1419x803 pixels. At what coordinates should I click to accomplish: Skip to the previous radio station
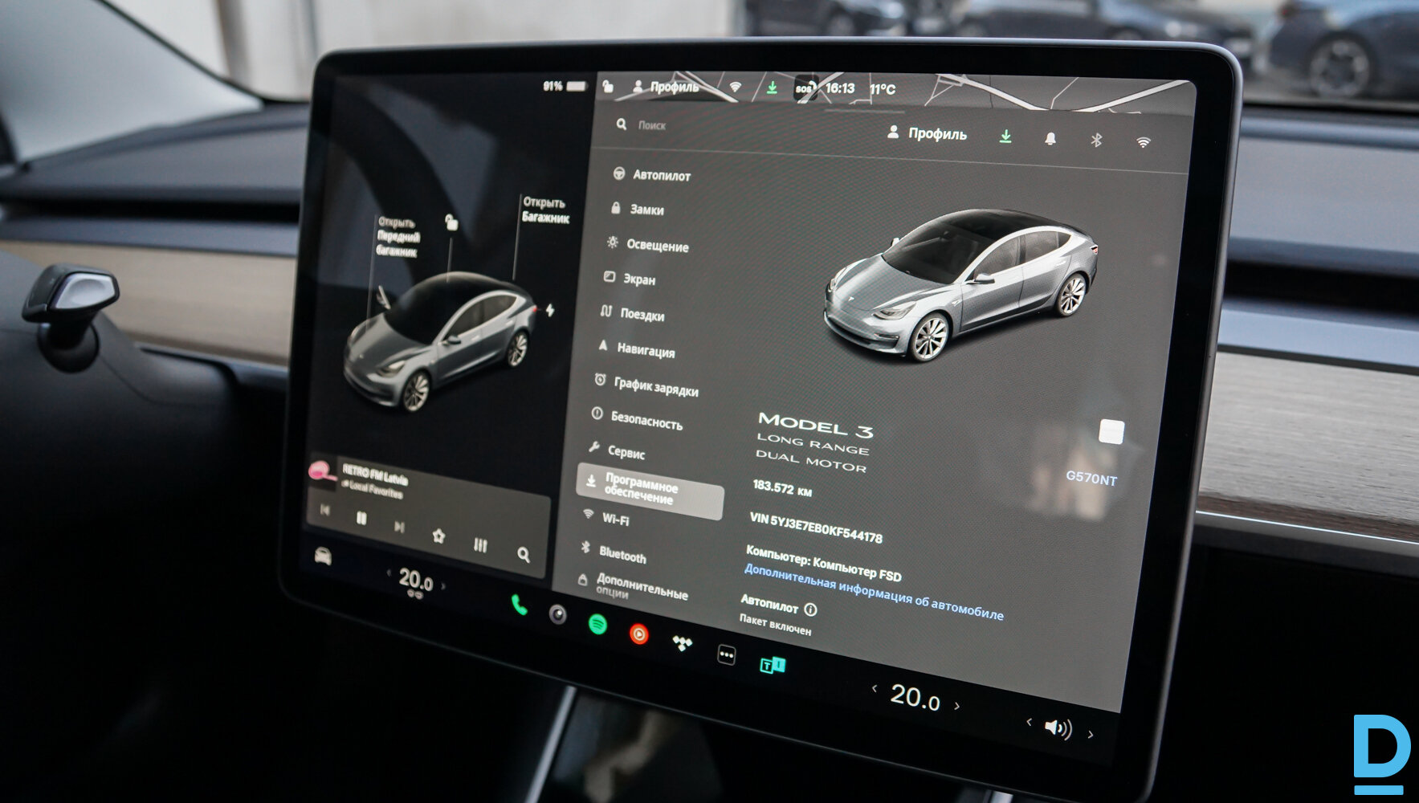[324, 510]
